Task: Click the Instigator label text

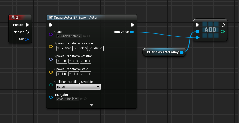Action: coord(61,95)
